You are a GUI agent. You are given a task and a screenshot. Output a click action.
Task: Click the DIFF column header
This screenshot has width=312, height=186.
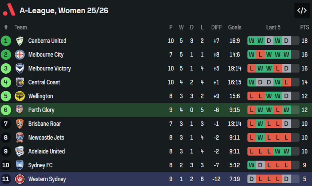(216, 27)
